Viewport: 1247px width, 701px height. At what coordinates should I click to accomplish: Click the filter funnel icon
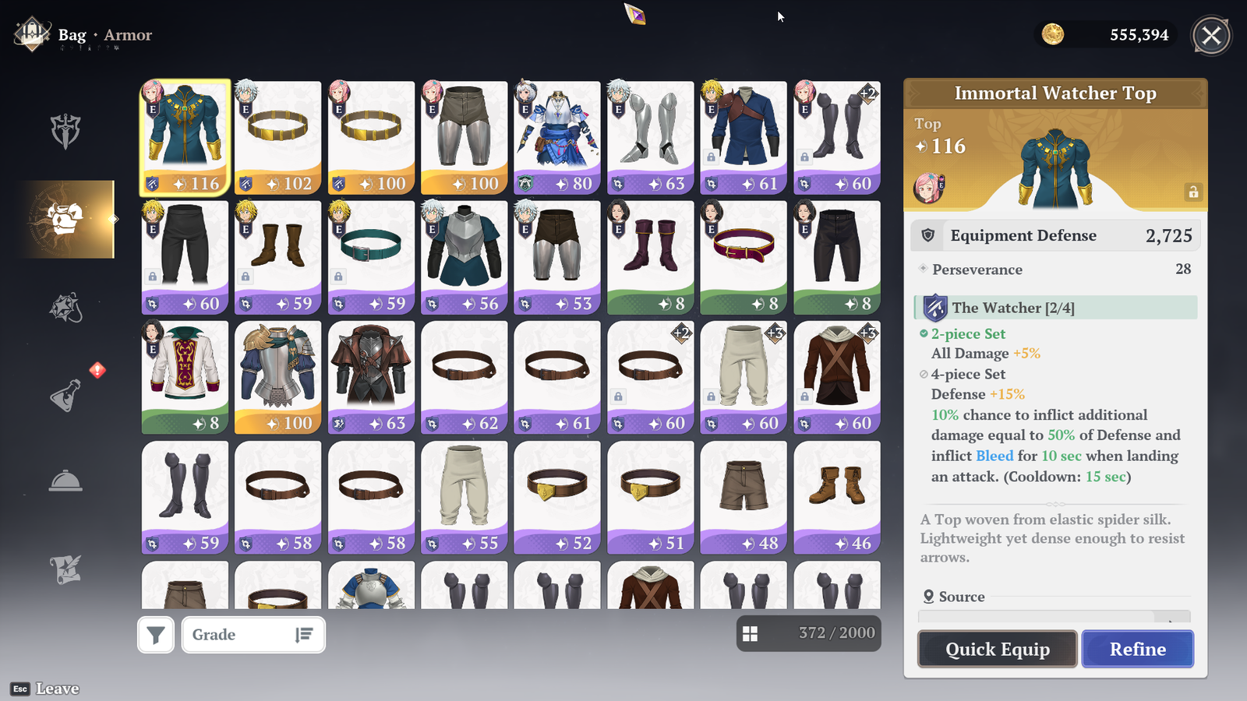(x=156, y=635)
